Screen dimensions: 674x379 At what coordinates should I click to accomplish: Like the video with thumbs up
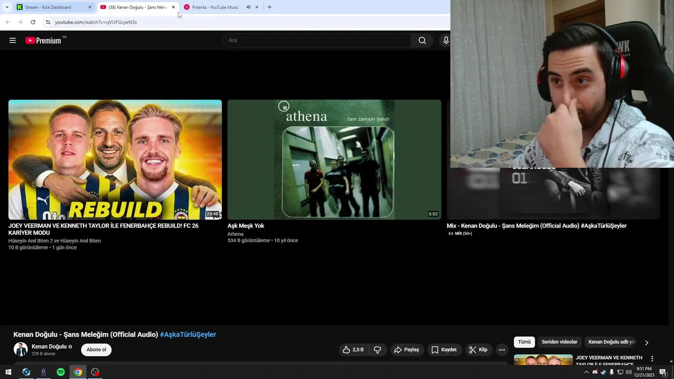pos(353,350)
